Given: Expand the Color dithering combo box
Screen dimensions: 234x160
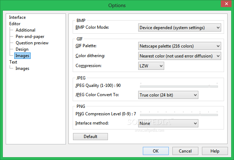Looking at the screenshot, I should coord(180,56).
